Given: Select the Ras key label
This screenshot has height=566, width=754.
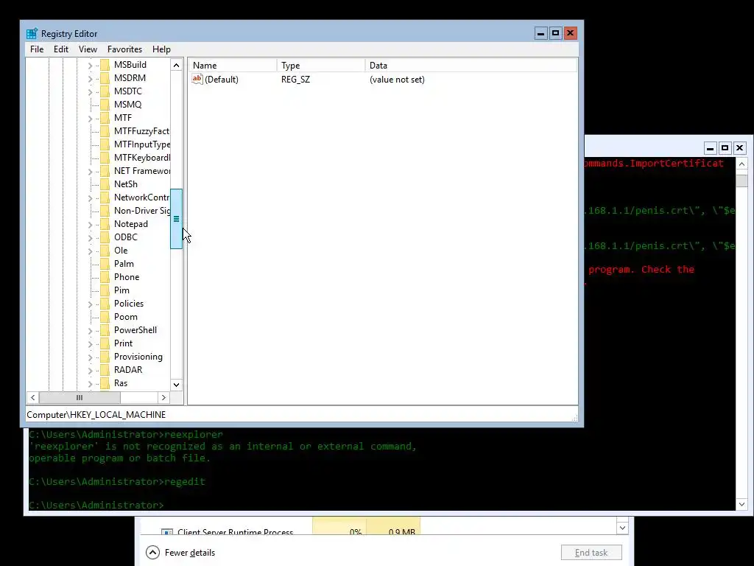Looking at the screenshot, I should [x=121, y=383].
